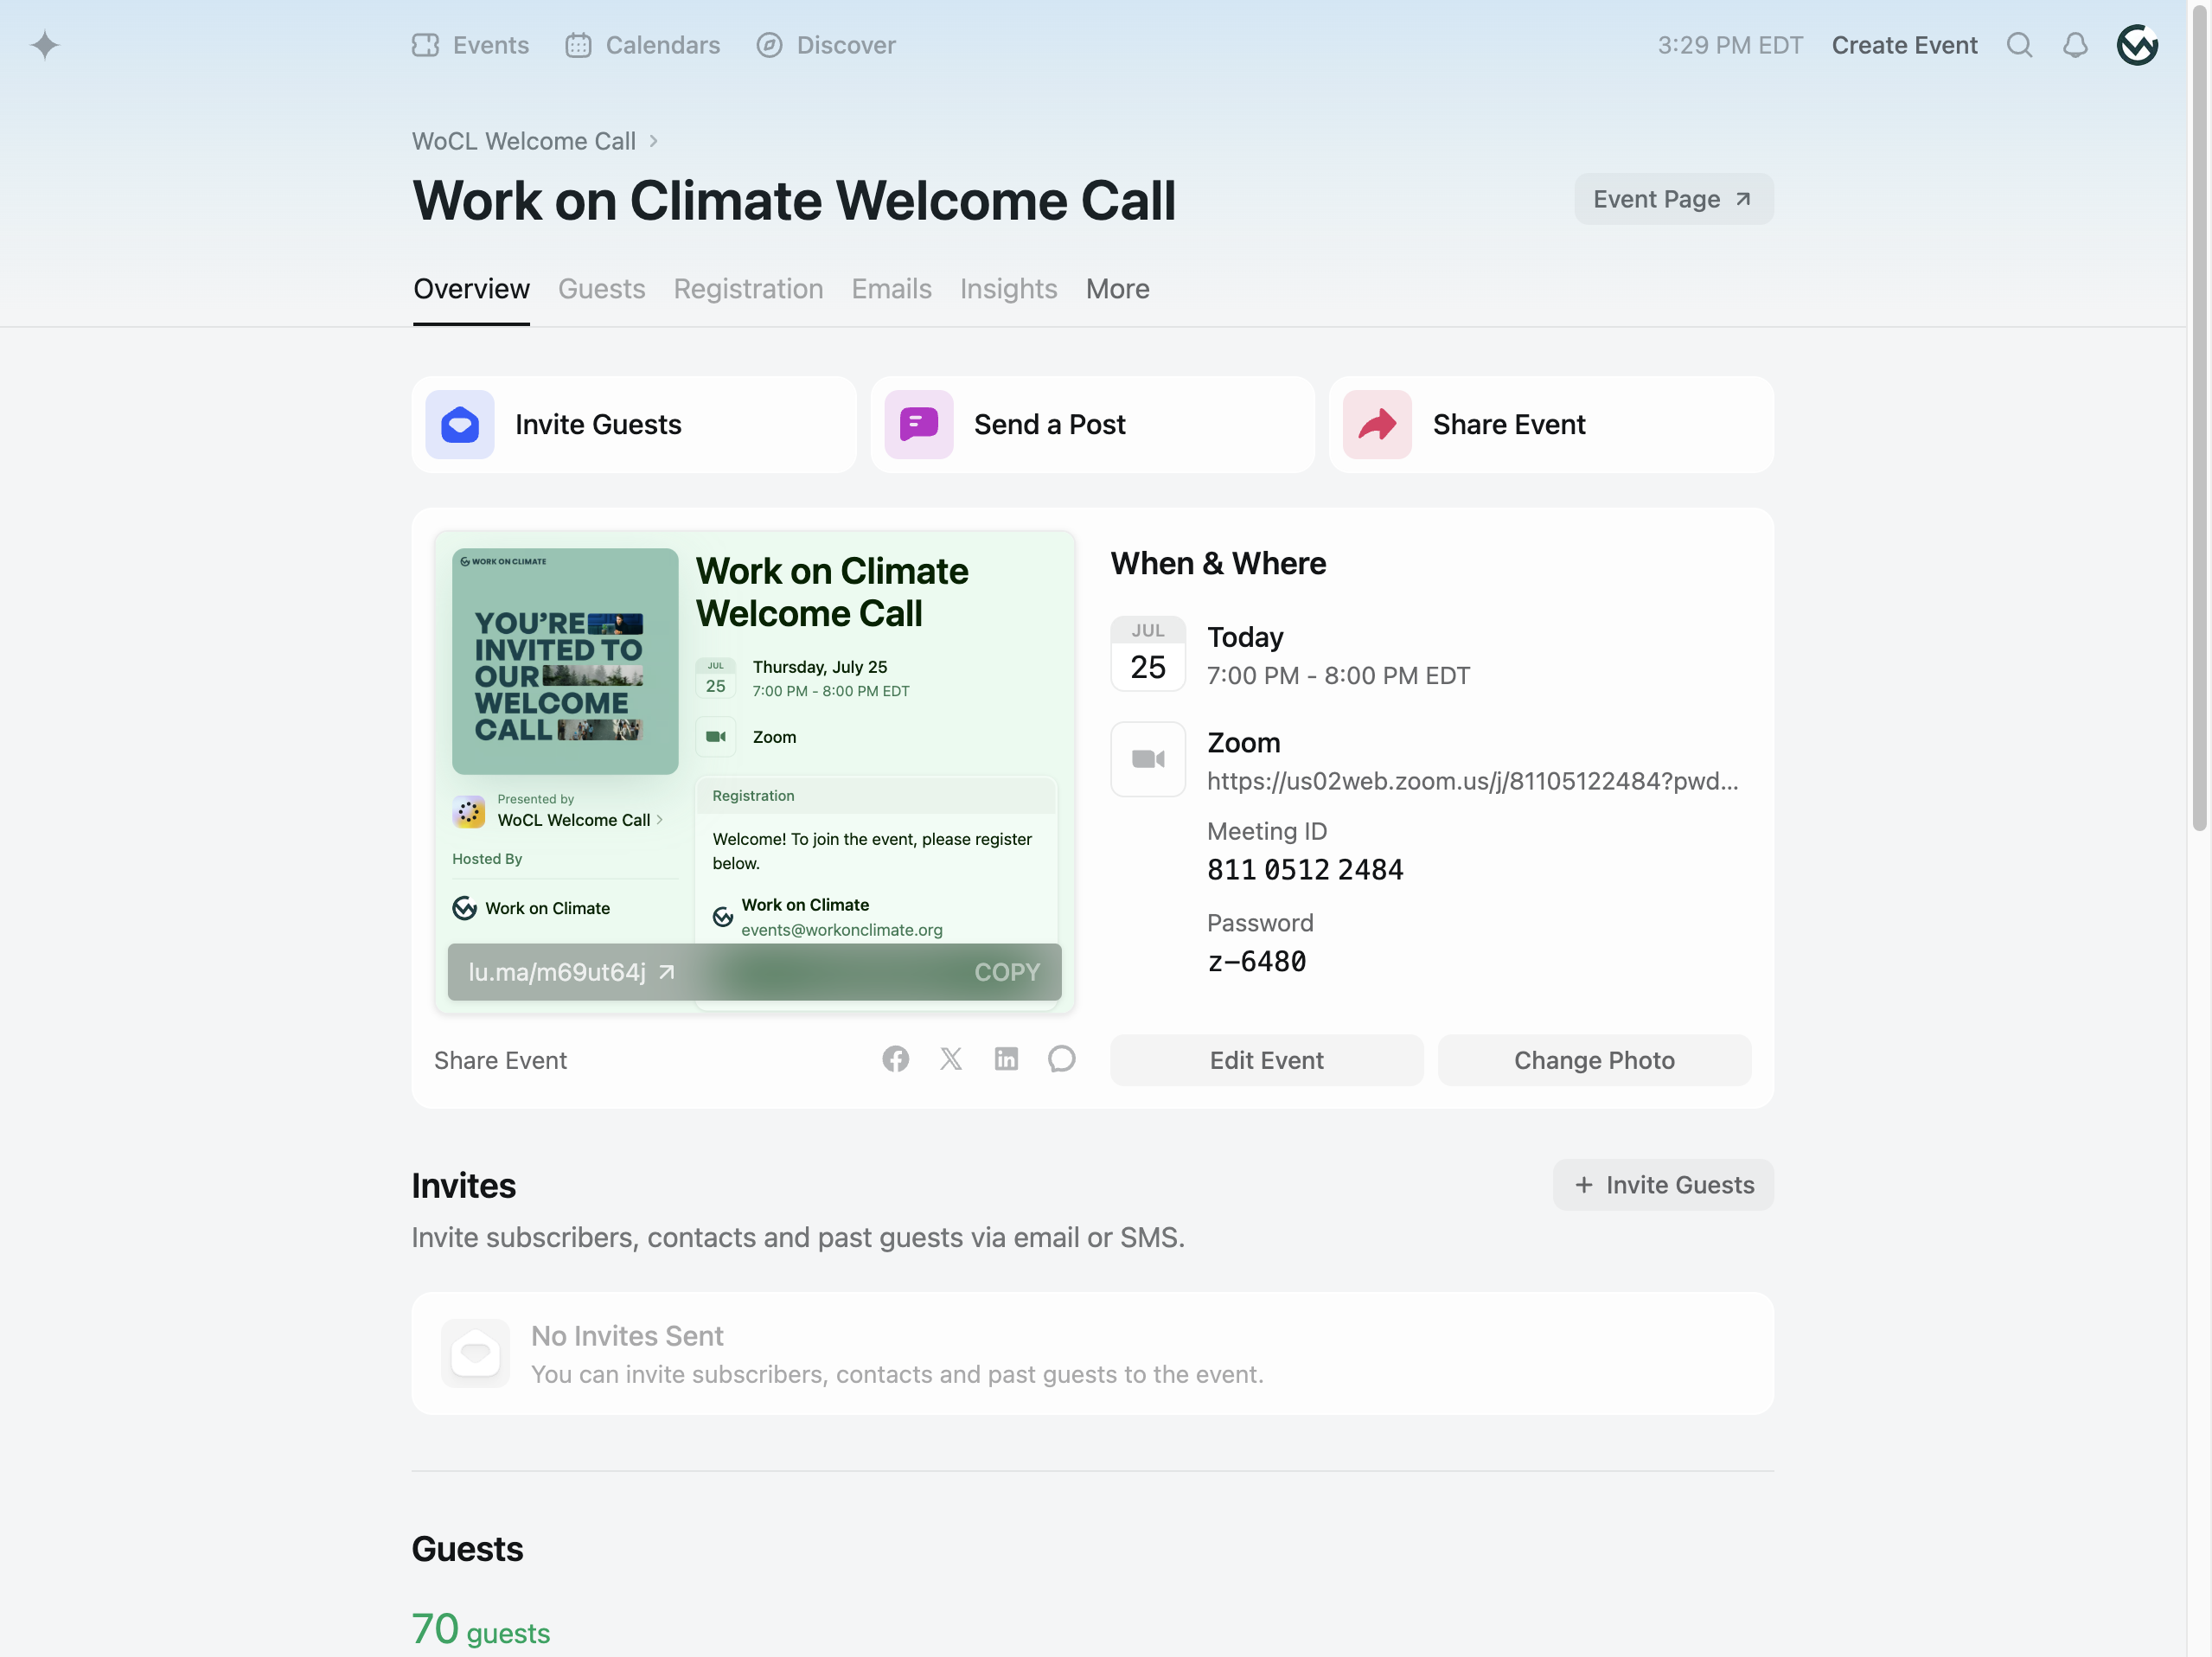
Task: Open the Work on Climate profile avatar
Action: pyautogui.click(x=2137, y=45)
